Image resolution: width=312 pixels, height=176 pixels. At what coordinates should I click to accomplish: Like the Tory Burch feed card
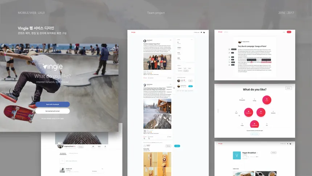145,78
